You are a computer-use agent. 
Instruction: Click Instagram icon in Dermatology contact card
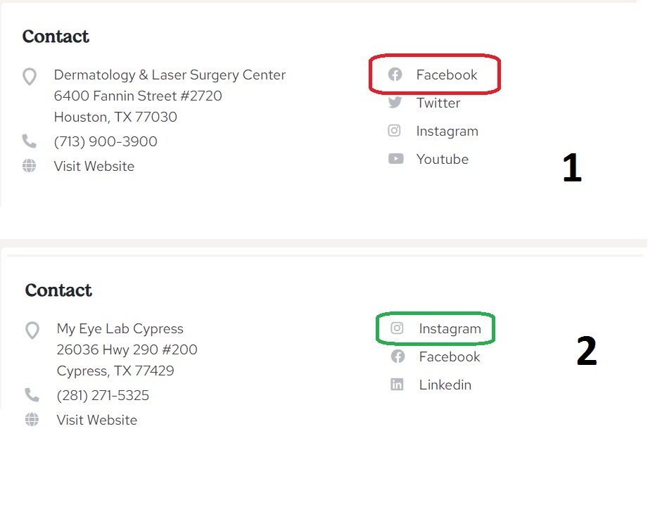point(395,131)
